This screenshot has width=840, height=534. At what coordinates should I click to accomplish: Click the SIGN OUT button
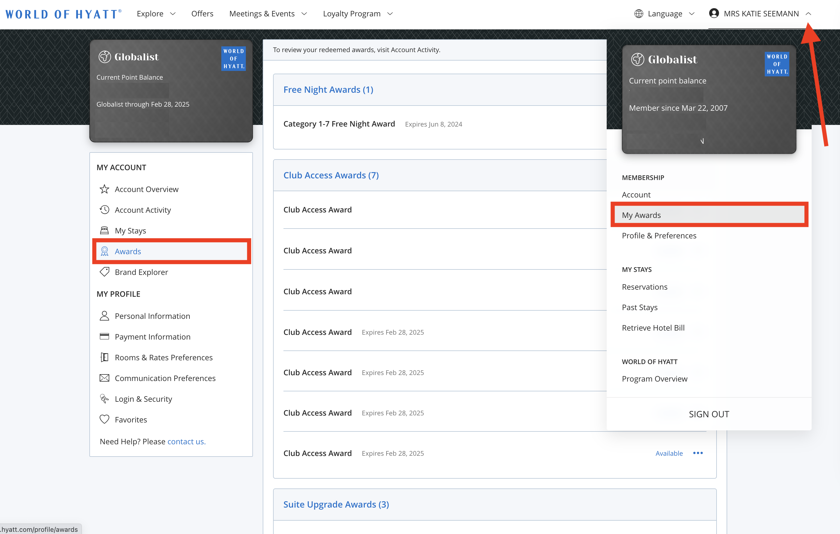coord(709,414)
